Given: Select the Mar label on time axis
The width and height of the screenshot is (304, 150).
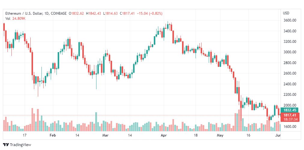Looking at the screenshot, I should tap(105, 135).
